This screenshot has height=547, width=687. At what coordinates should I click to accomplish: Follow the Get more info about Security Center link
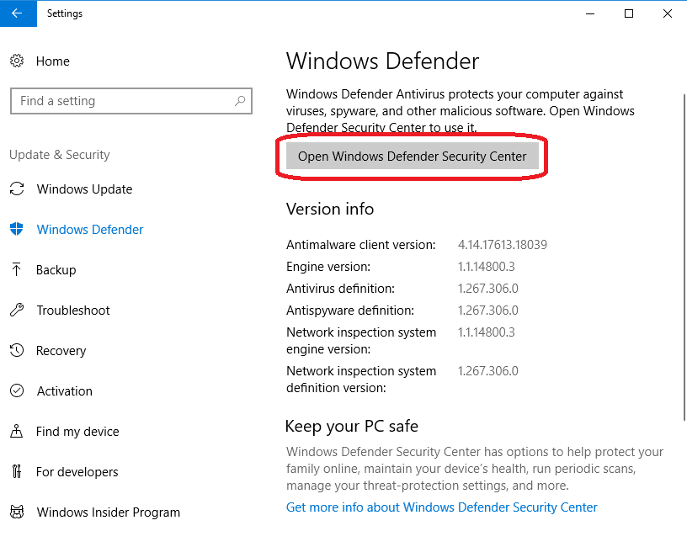point(442,507)
